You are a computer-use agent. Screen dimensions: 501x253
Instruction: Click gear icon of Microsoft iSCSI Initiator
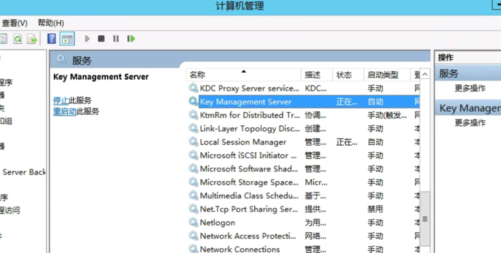[193, 154]
